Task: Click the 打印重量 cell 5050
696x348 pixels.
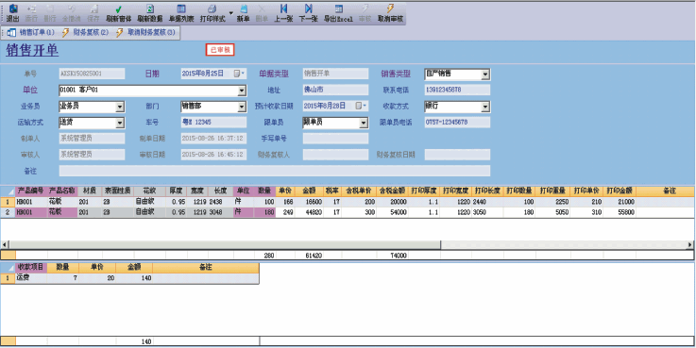Action: click(552, 212)
